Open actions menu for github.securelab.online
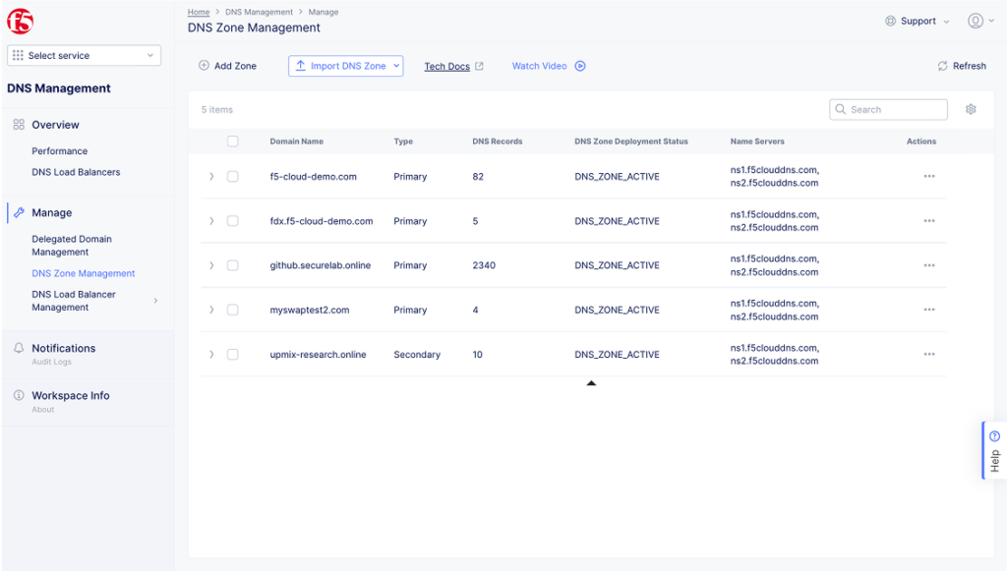Image resolution: width=1007 pixels, height=571 pixels. click(x=928, y=265)
